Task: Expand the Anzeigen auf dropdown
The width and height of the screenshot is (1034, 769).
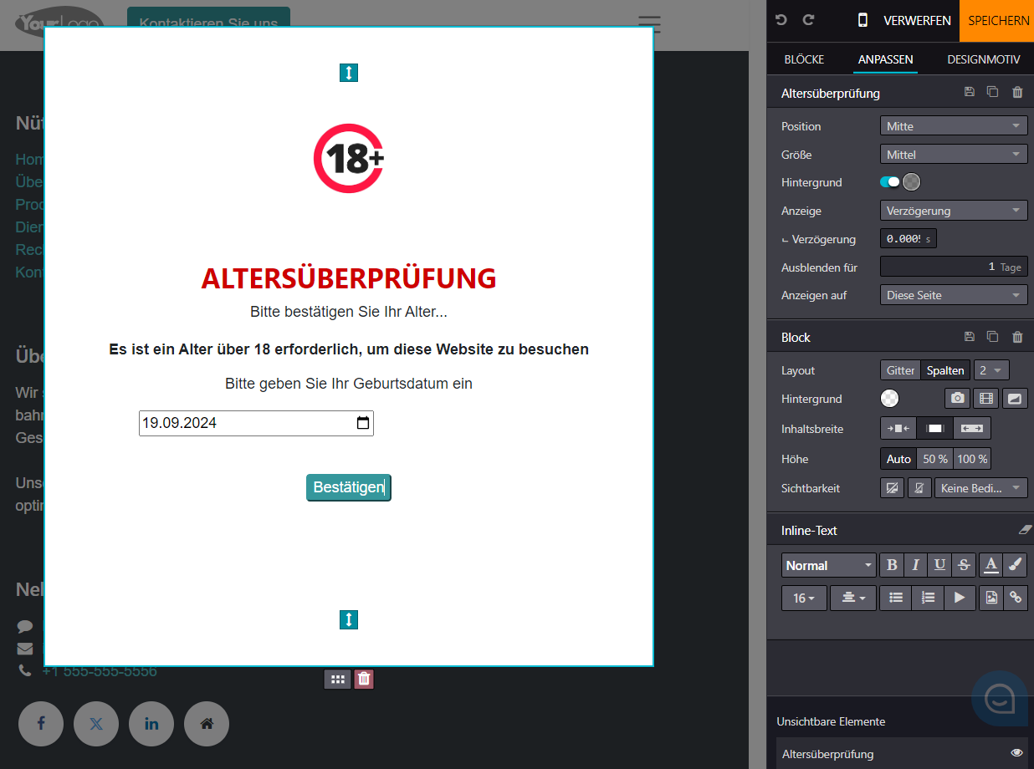Action: point(954,295)
